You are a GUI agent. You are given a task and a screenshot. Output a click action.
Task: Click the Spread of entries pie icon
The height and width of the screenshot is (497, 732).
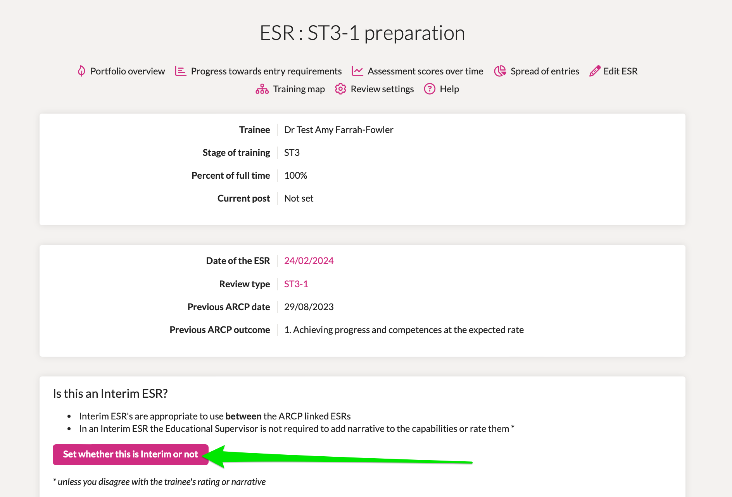pos(500,71)
